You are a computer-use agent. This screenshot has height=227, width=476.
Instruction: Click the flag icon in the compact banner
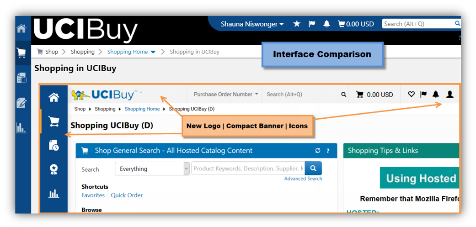[423, 94]
